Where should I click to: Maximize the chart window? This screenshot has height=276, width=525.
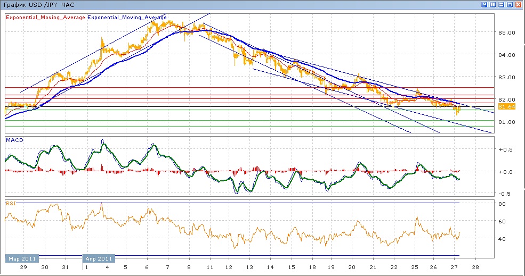(510, 4)
